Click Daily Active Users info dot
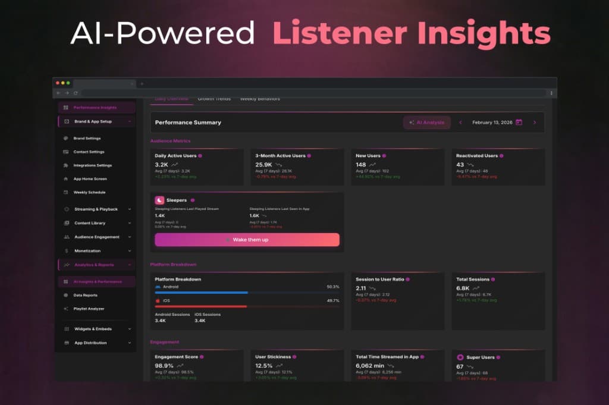This screenshot has width=609, height=405. [200, 156]
